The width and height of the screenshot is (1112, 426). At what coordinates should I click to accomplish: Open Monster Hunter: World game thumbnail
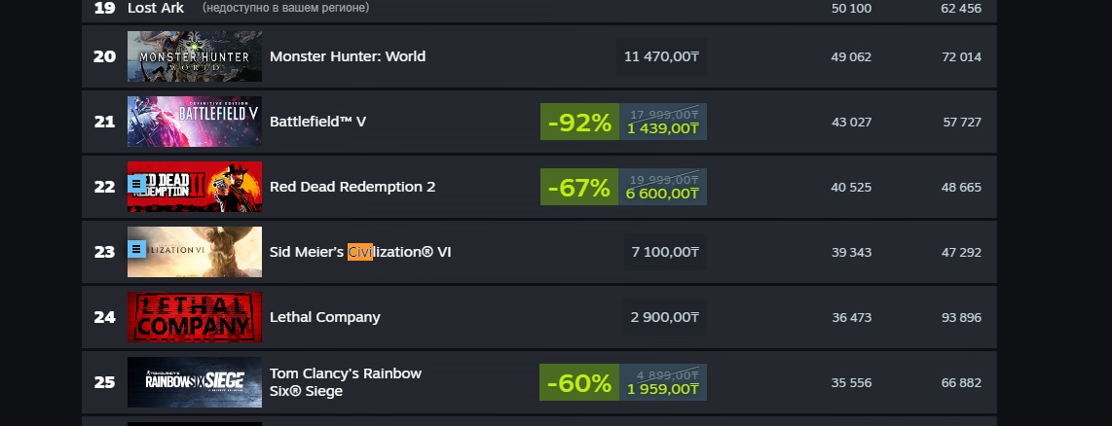[195, 56]
